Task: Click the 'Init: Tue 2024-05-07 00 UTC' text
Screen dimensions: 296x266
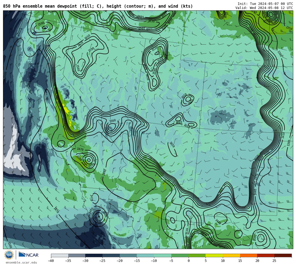Action: 265,4
